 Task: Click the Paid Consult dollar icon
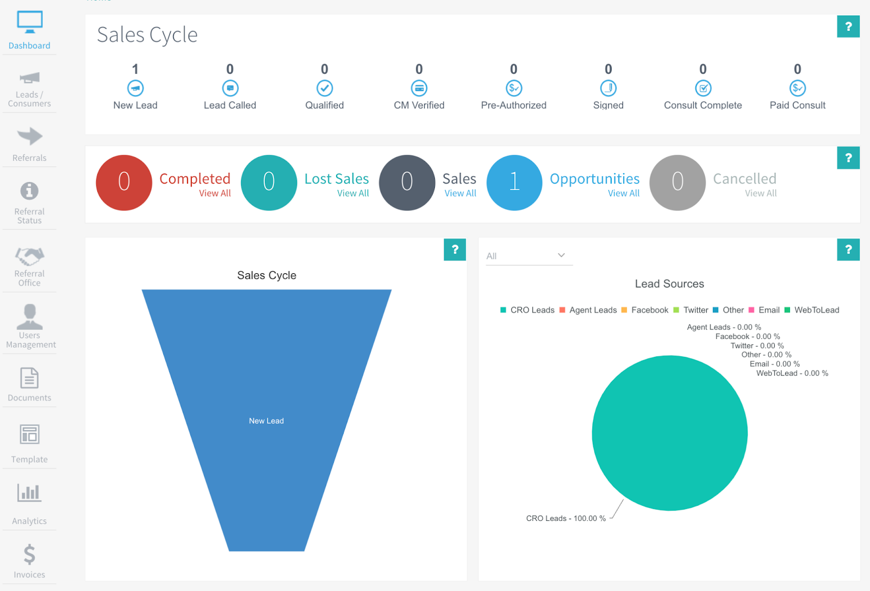coord(798,88)
